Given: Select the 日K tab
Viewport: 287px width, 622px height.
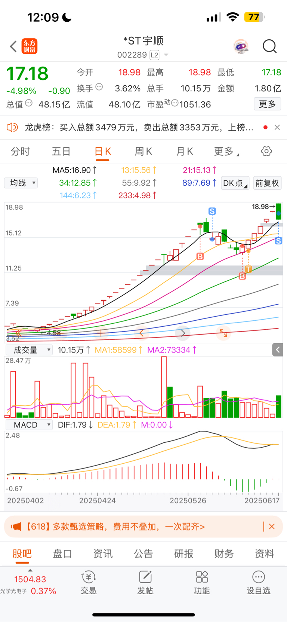Looking at the screenshot, I should click(102, 151).
